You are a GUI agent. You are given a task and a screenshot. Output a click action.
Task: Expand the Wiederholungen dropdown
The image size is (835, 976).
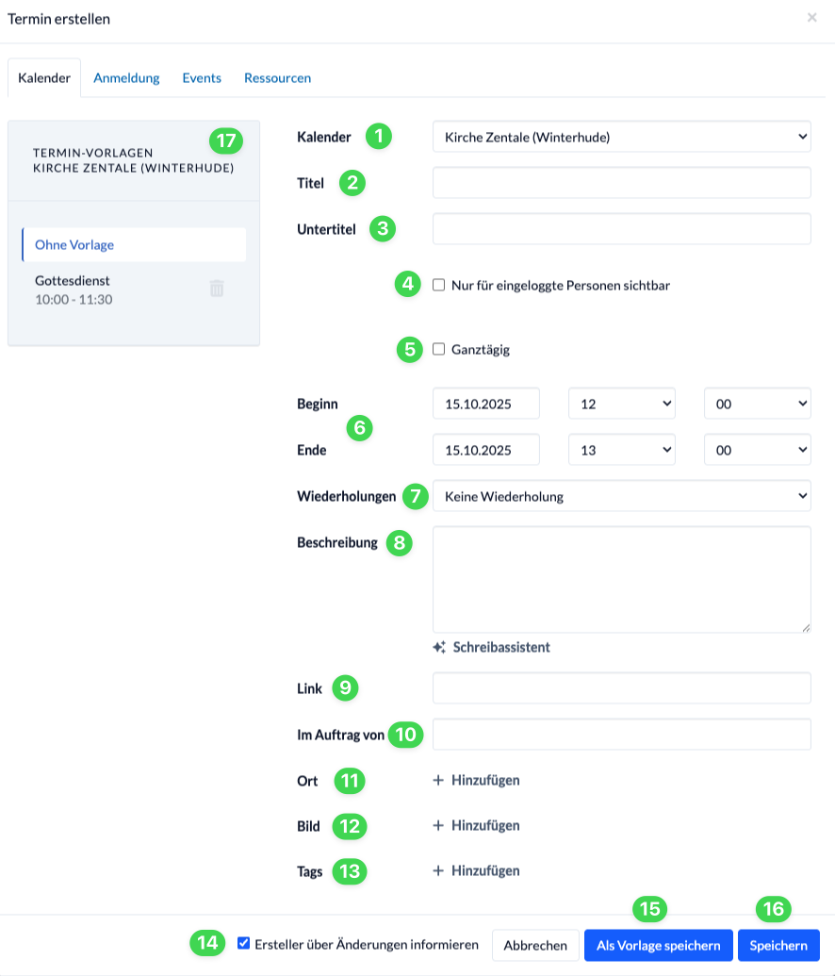622,496
